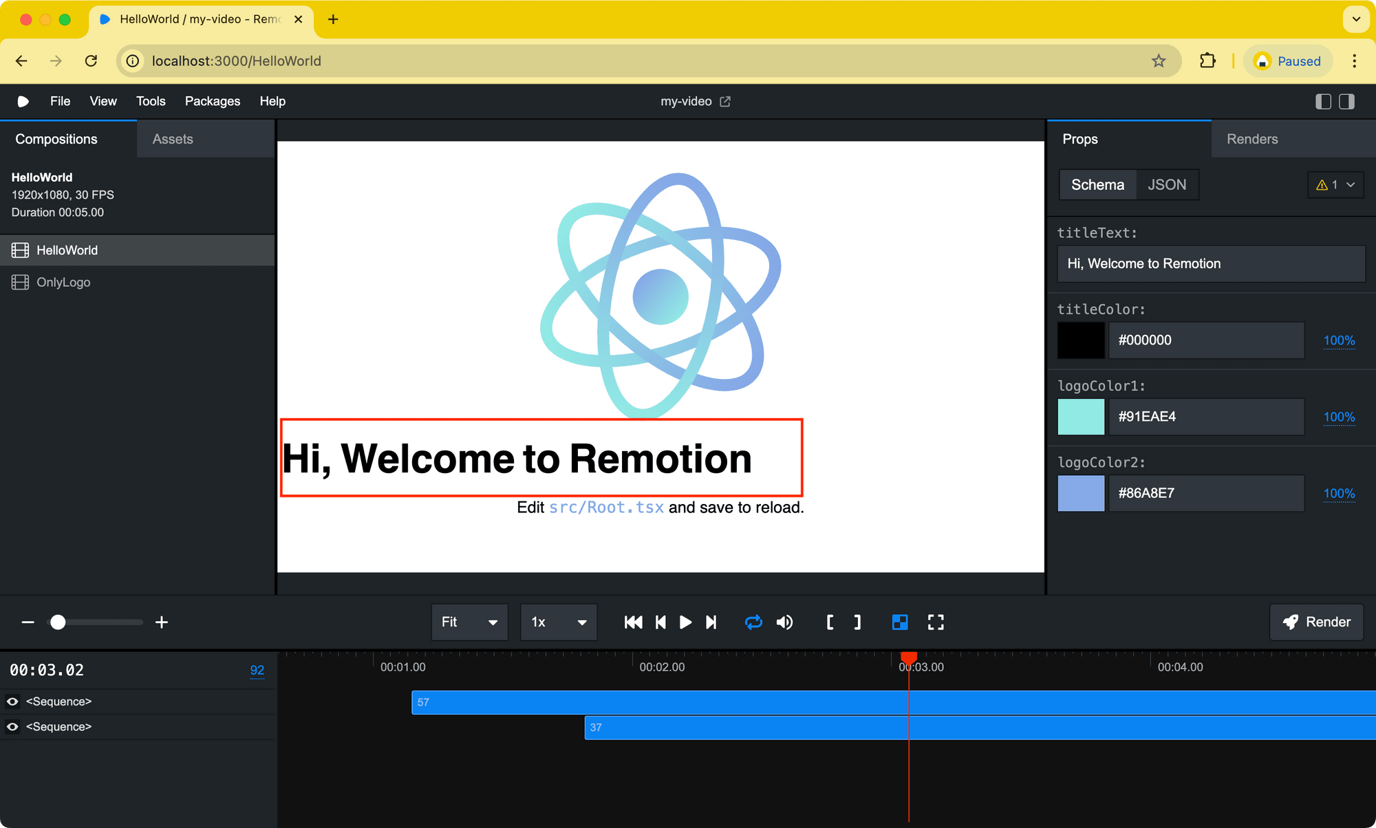Viewport: 1376px width, 828px height.
Task: Go back in browser history
Action: (21, 61)
